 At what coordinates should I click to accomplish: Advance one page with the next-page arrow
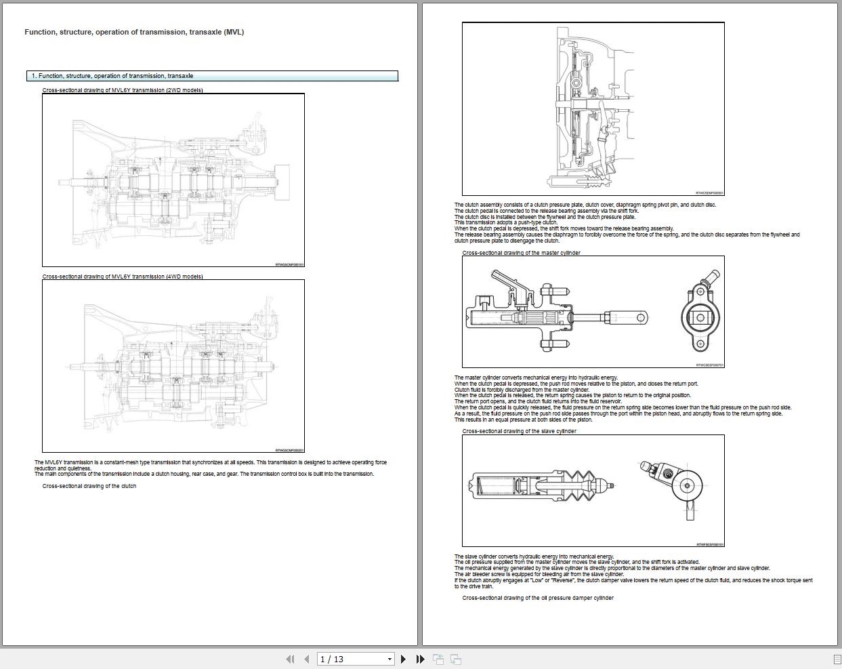[x=404, y=658]
